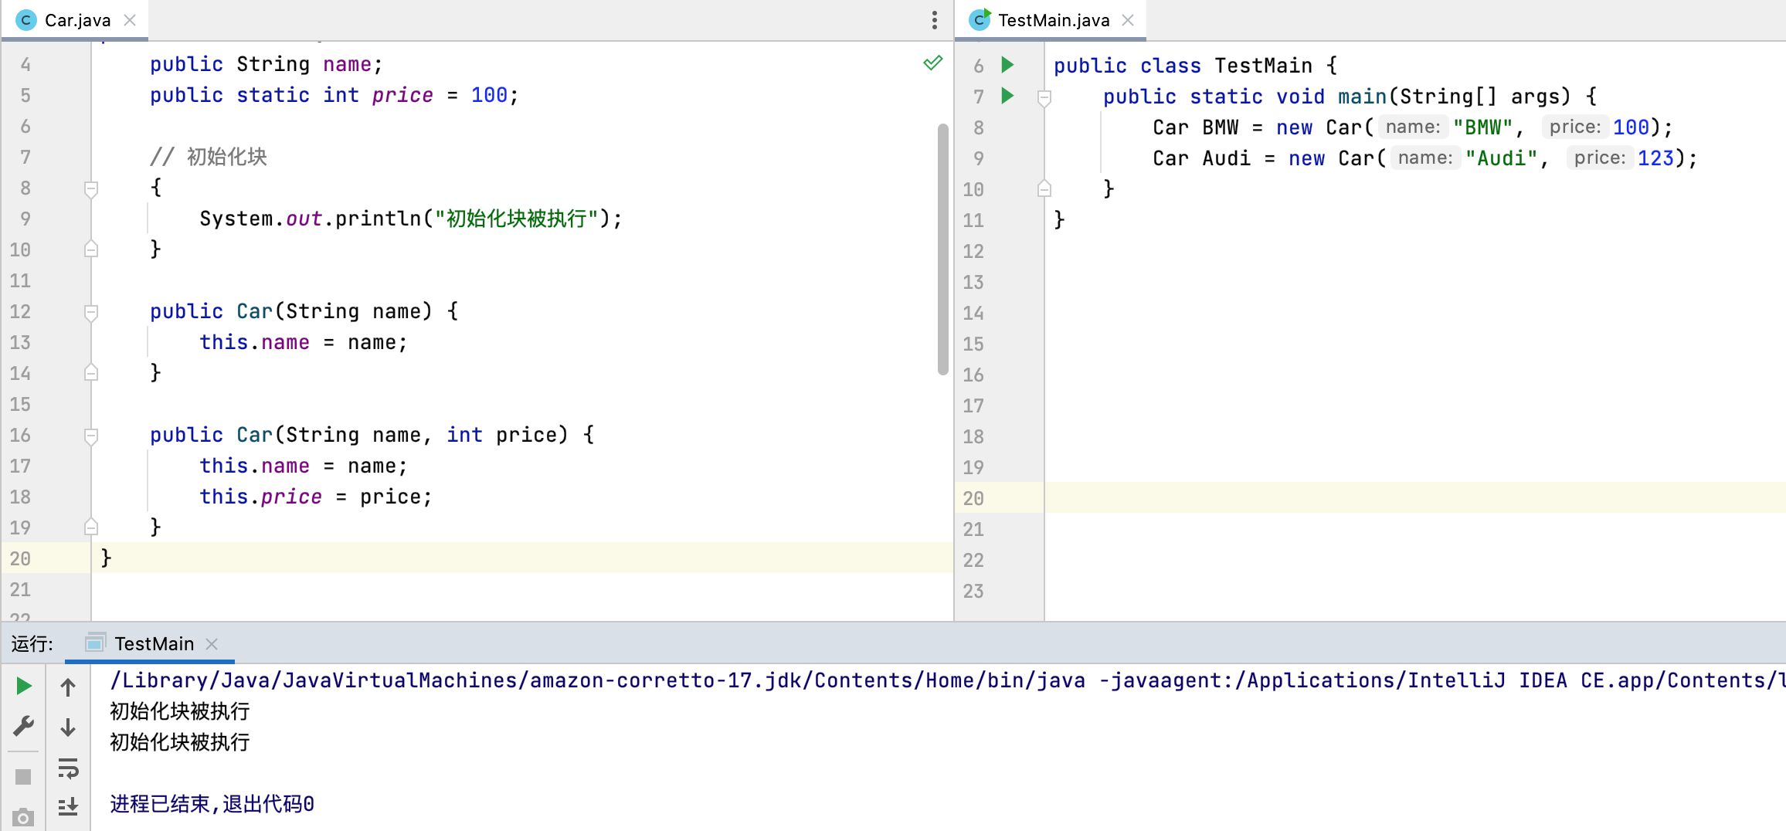Click 'public class TestMain' declaration

pyautogui.click(x=1183, y=66)
